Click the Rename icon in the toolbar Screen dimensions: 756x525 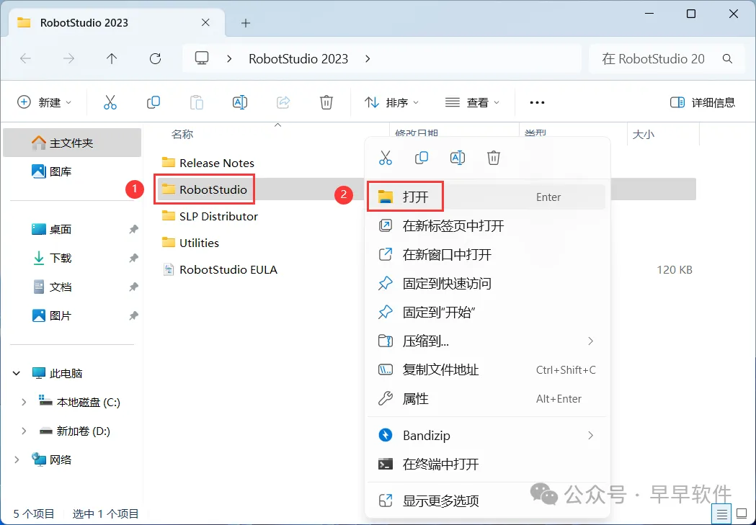point(239,102)
